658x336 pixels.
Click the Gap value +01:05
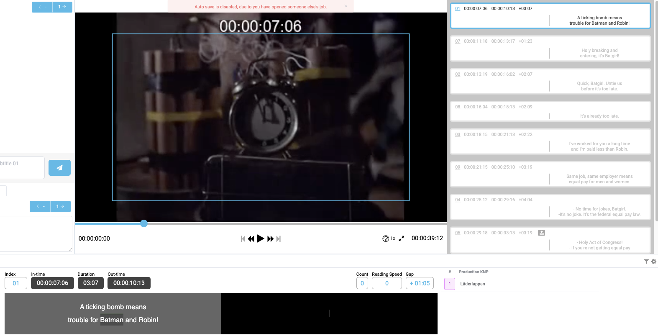420,283
